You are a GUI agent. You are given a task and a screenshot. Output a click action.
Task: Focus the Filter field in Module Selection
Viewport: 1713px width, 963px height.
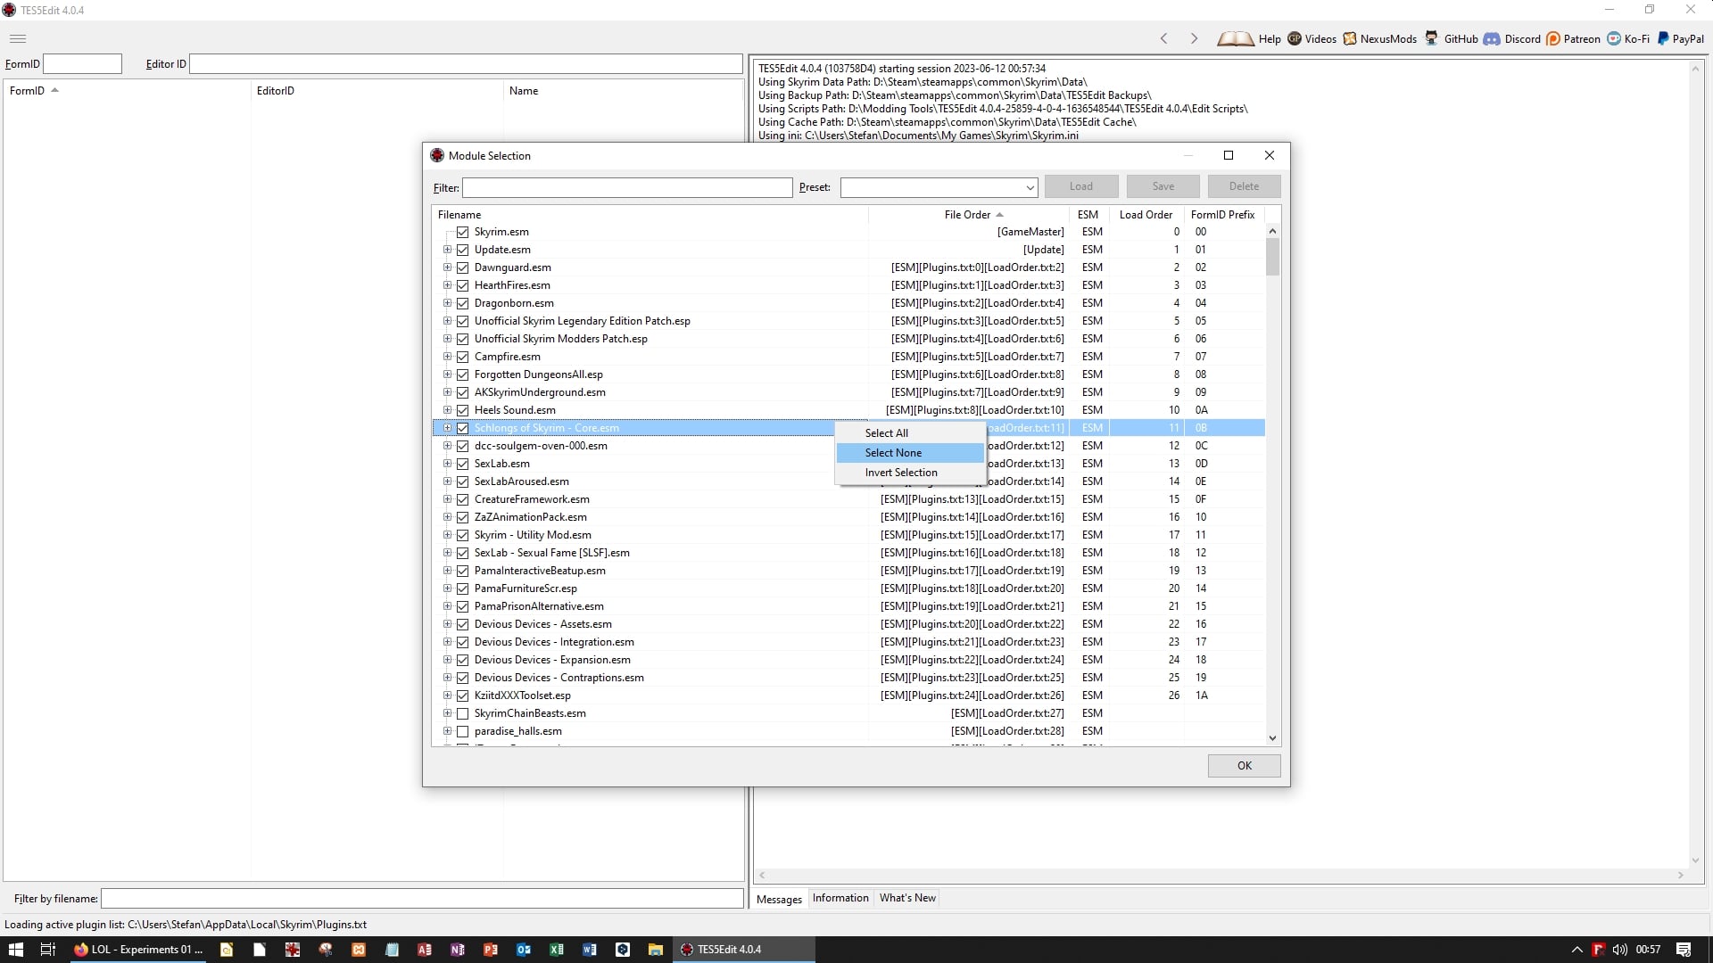[627, 187]
